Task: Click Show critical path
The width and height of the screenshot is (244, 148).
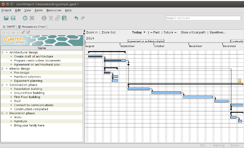Action: pos(193,32)
